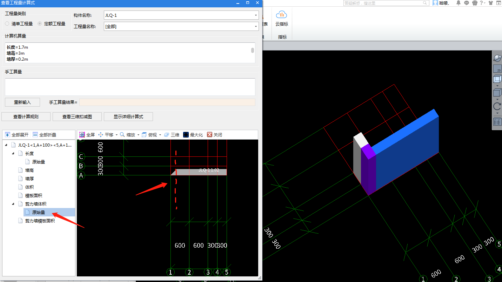Open the 缩放 dropdown arrow
The image size is (502, 282).
point(138,135)
